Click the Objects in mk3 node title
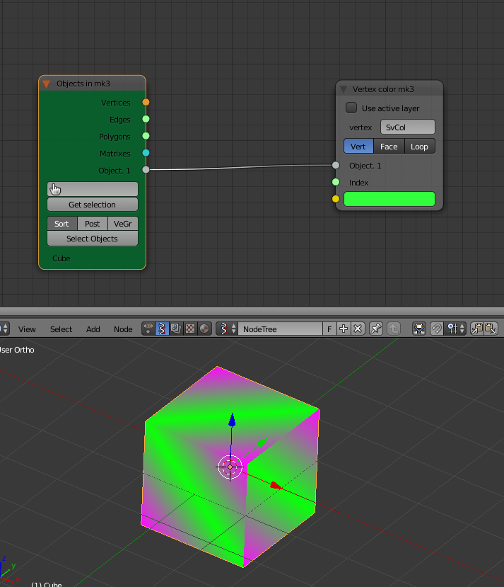This screenshot has width=504, height=587. point(83,84)
